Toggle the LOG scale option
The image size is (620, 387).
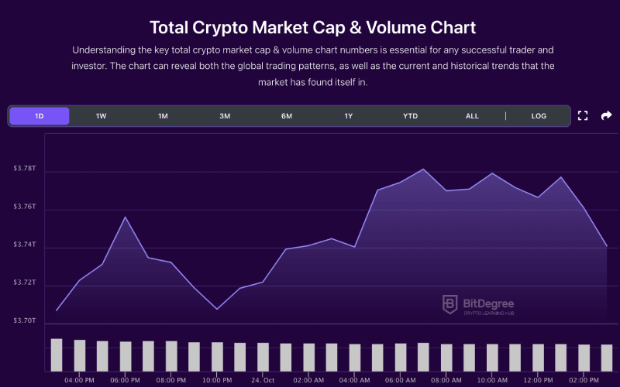coord(539,116)
